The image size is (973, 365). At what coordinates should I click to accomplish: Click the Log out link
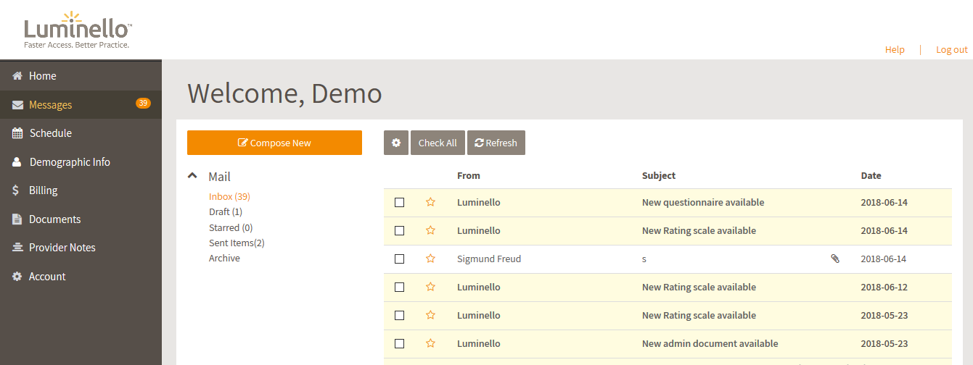click(x=952, y=49)
